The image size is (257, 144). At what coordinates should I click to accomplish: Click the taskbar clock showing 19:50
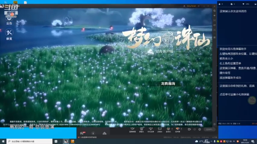click(245, 141)
